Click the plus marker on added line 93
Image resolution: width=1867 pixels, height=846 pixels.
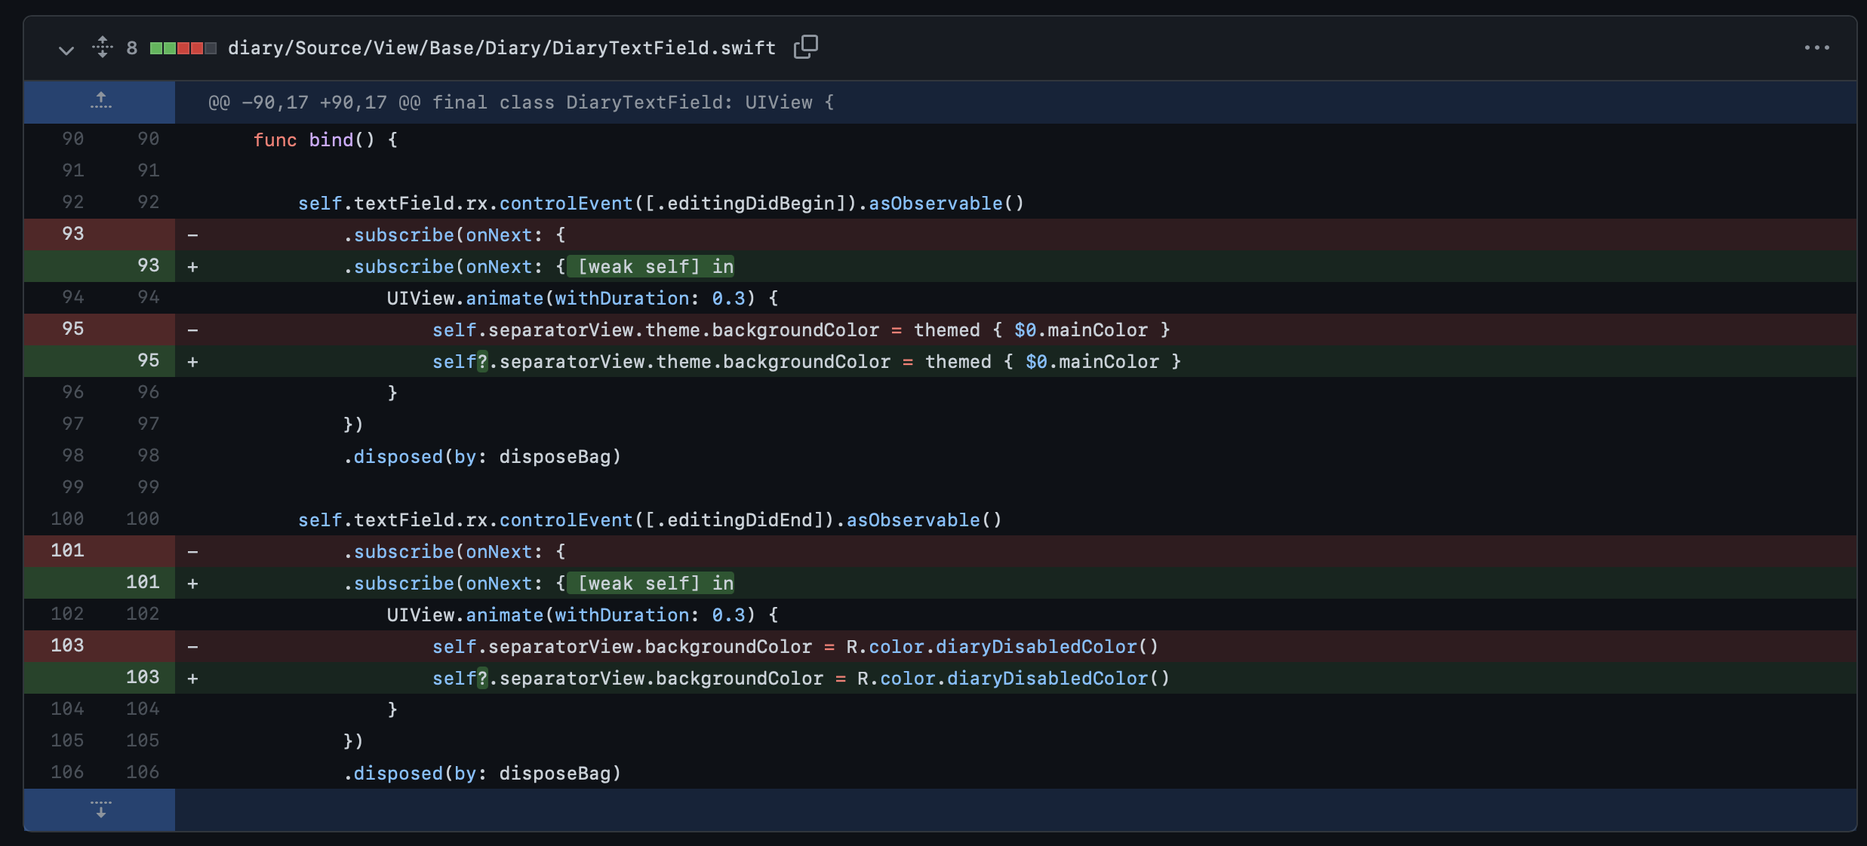pos(193,267)
